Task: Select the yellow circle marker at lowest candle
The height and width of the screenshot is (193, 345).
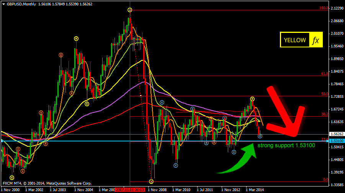Action: pyautogui.click(x=151, y=181)
